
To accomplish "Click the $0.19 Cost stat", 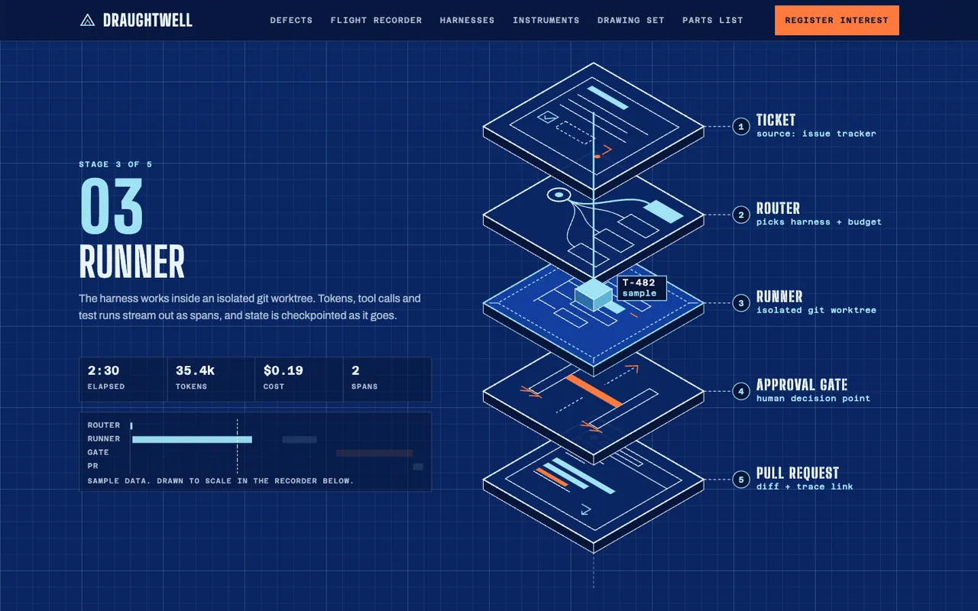I will pos(299,380).
